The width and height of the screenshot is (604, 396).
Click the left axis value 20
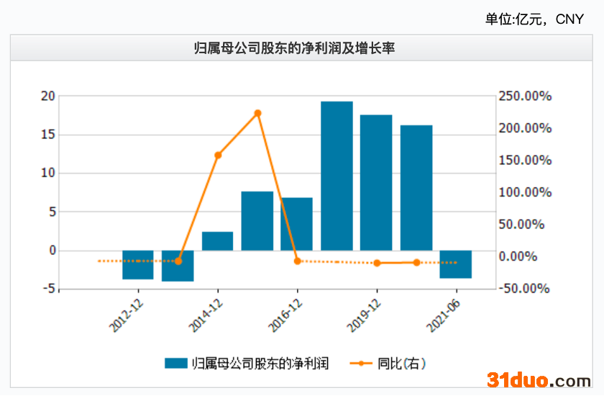(48, 96)
